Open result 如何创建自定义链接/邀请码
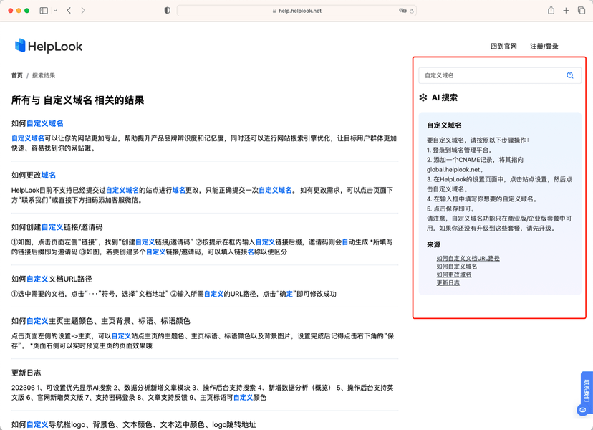Screen dimensions: 593x430 click(x=57, y=227)
